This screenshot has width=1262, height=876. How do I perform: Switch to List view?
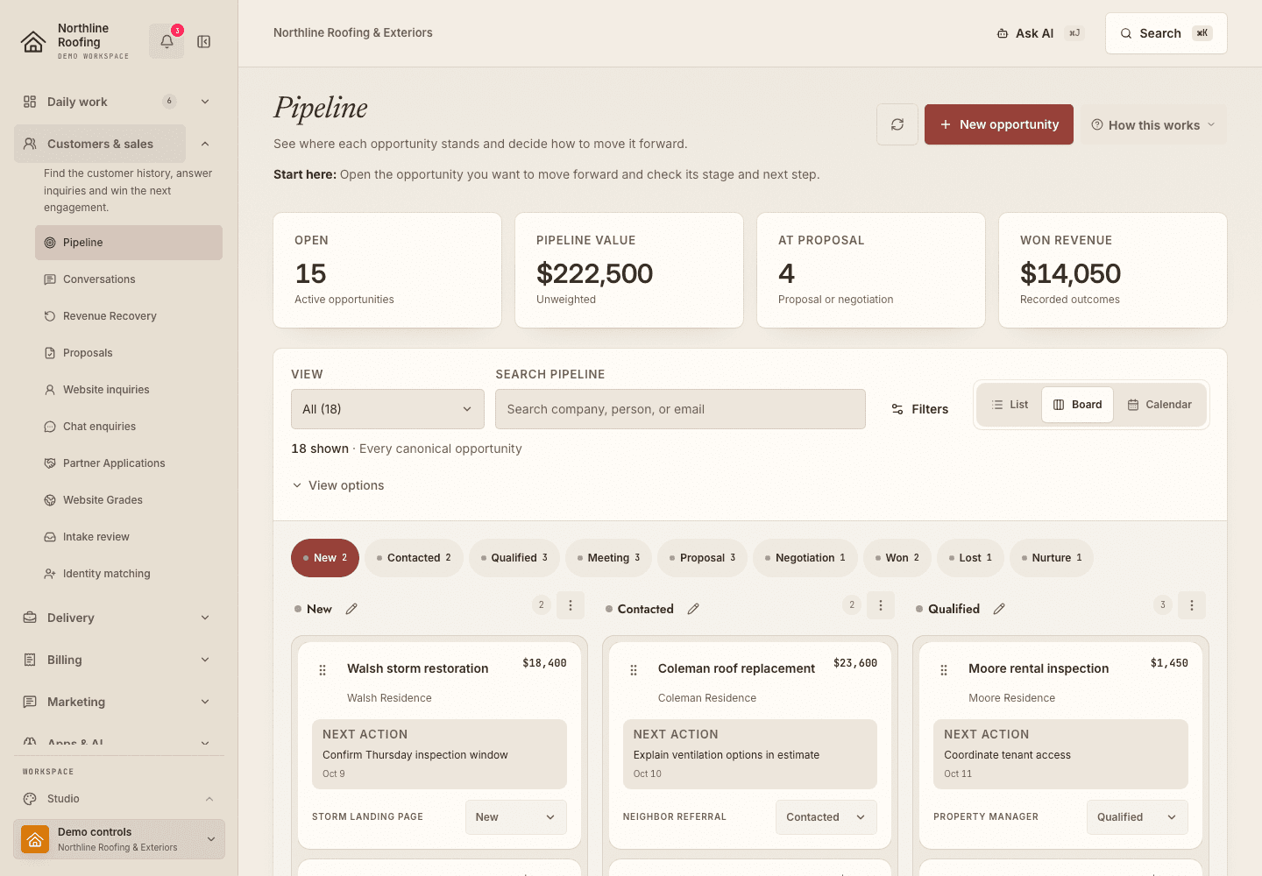(x=1010, y=405)
